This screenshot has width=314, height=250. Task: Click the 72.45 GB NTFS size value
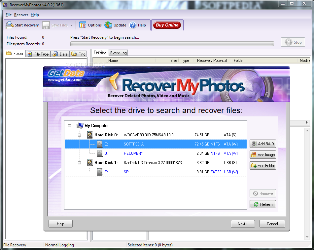tap(207, 144)
